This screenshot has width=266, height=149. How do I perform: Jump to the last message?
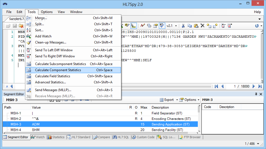(260, 86)
